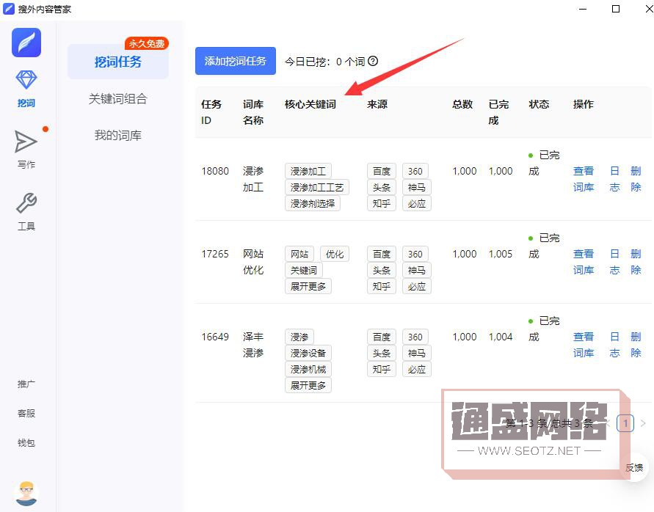Select page 1 in the pagination bar
Screen dimensions: 654x512
(625, 423)
